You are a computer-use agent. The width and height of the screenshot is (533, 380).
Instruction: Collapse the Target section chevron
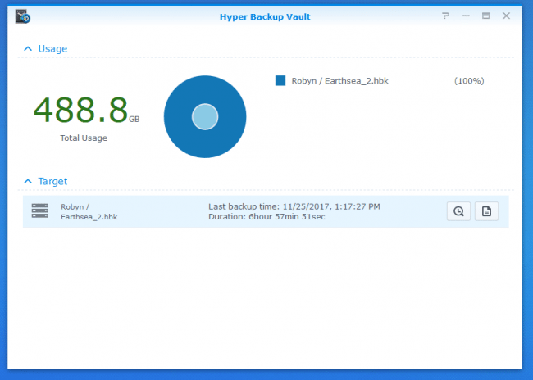coord(27,181)
